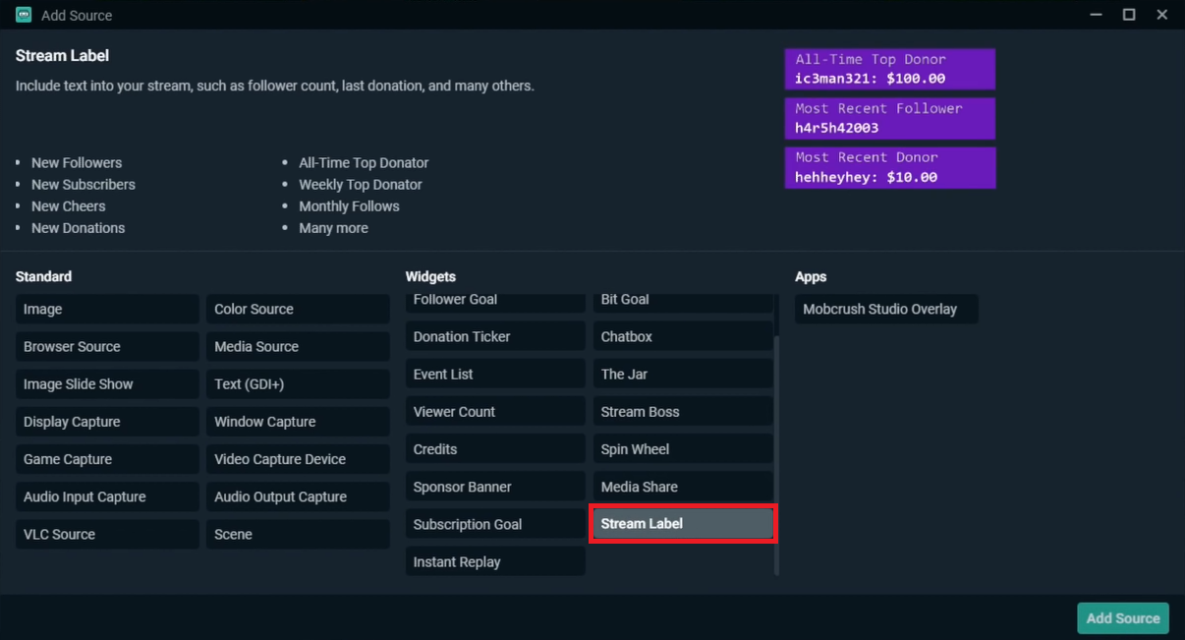Select Event List widget
Image resolution: width=1185 pixels, height=640 pixels.
click(x=495, y=374)
